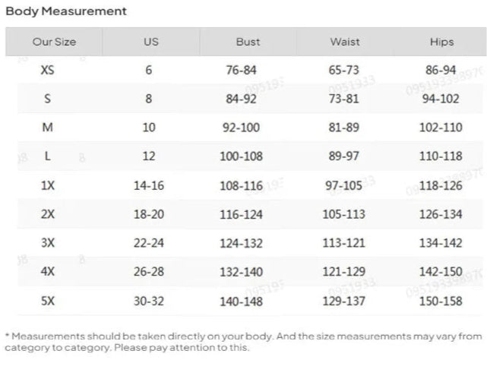Viewport: 487px width, 379px height.
Task: Select the hips value 102-110
Action: click(x=441, y=128)
